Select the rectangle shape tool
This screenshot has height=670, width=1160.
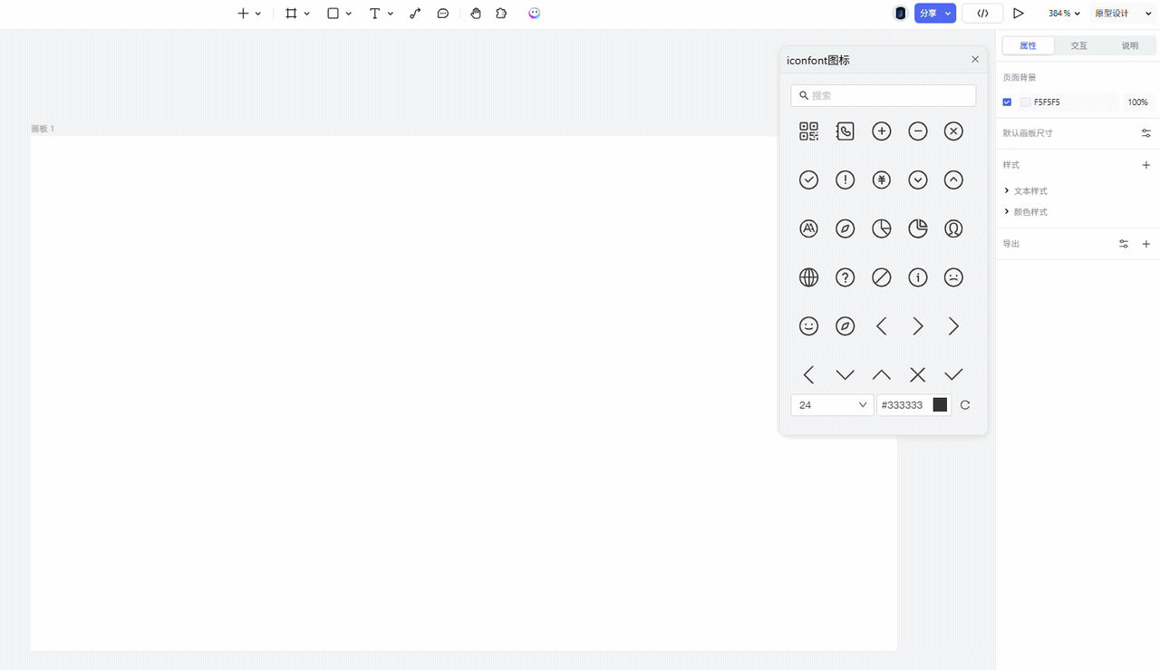333,14
